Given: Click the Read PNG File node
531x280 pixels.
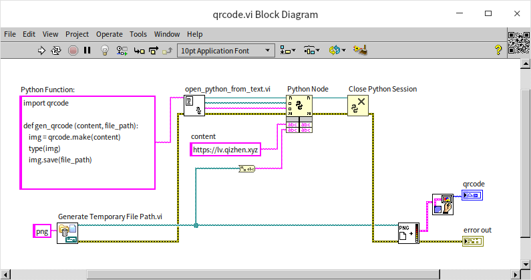Looking at the screenshot, I should 408,234.
